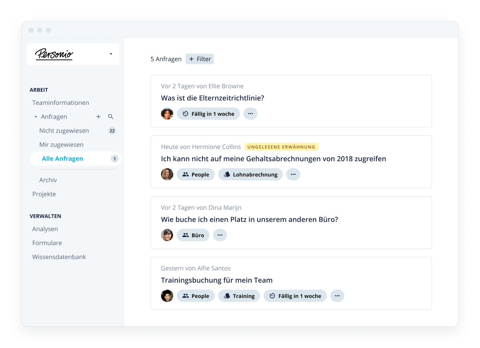Open the Gehaltsabrechnungen von 2018 request
Viewport: 480px width, 348px height.
[x=274, y=159]
